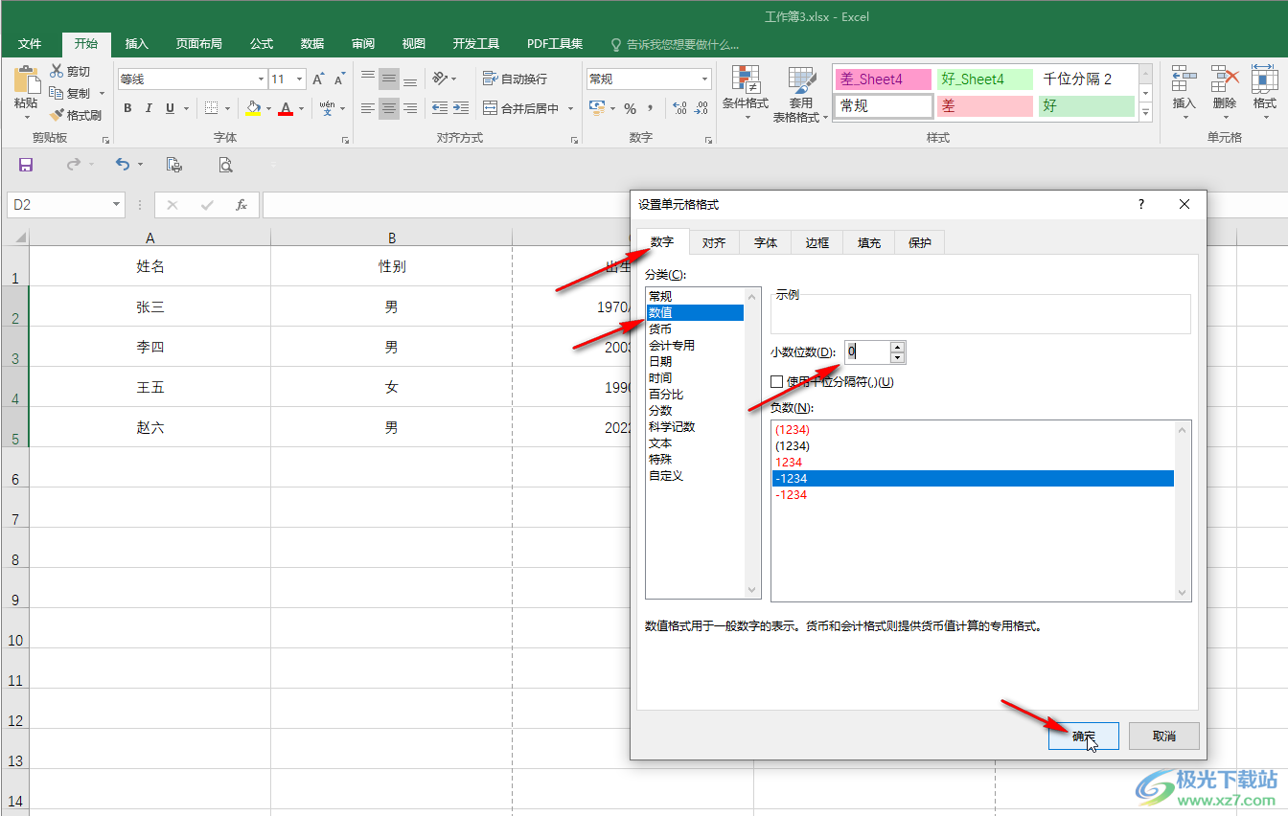Toggle Bold formatting
1288x816 pixels.
(x=127, y=108)
